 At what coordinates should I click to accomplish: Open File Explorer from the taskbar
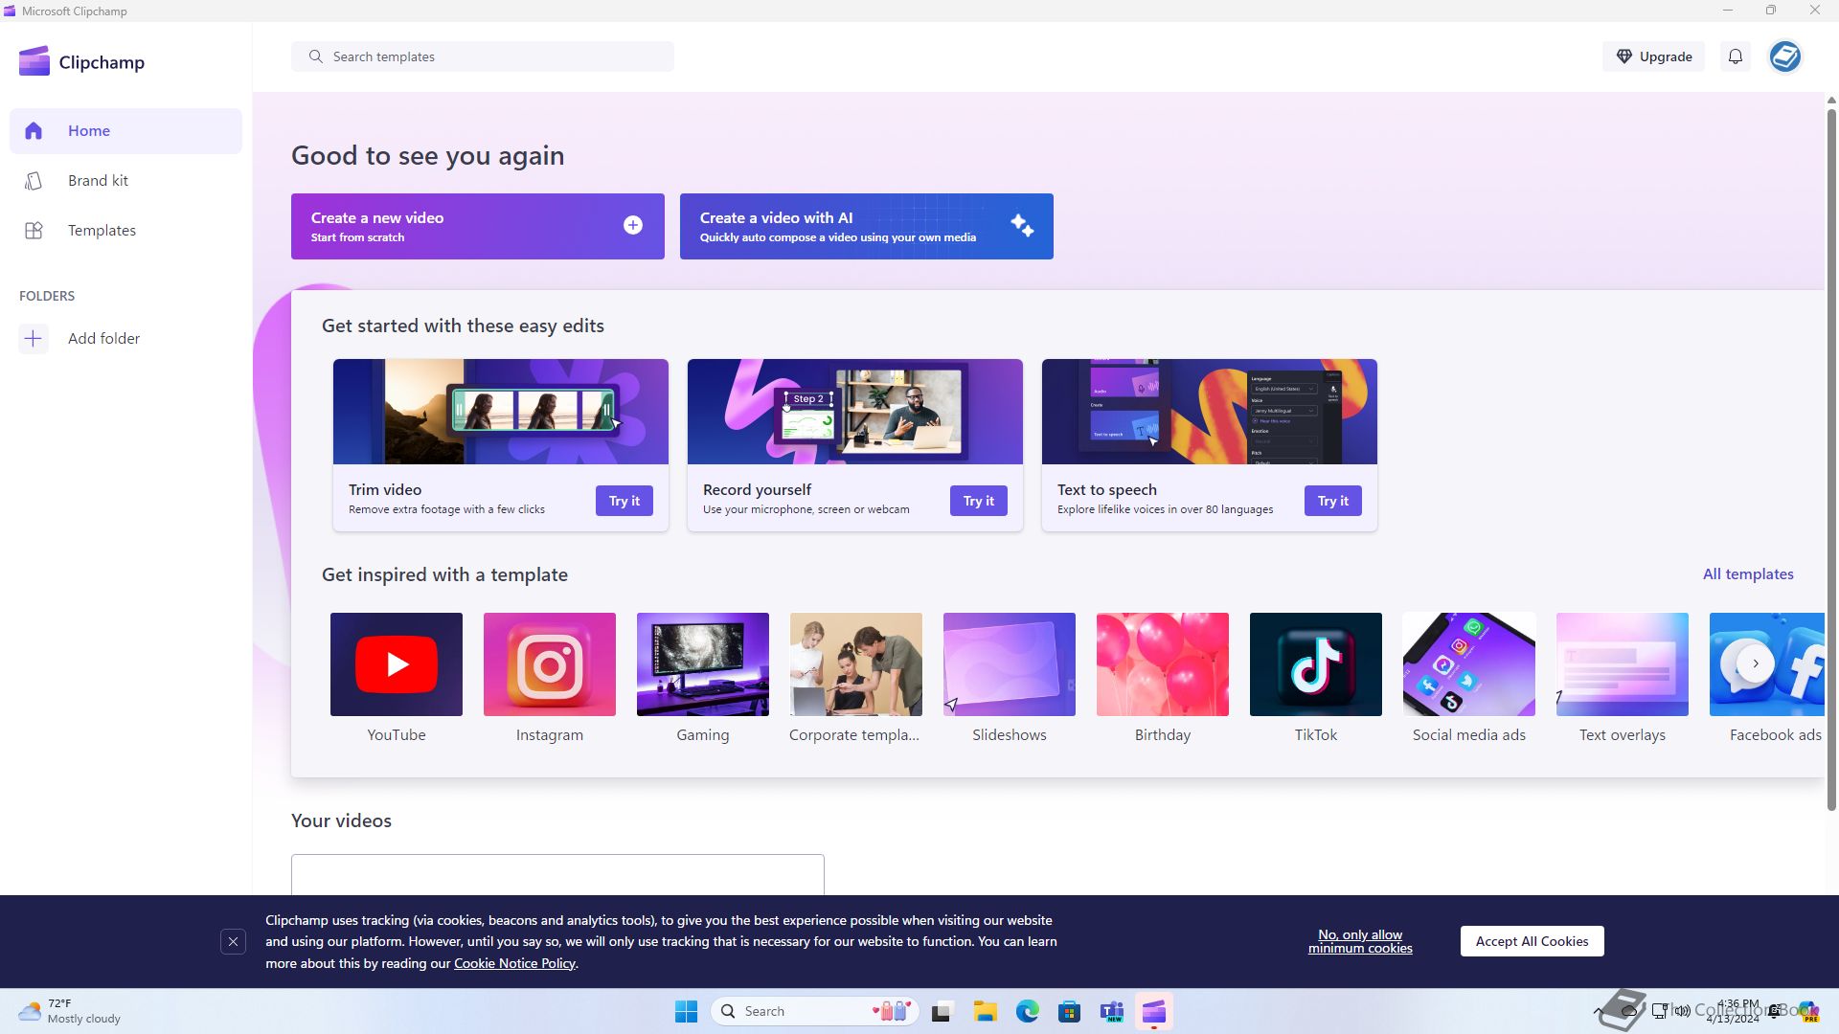986,1011
